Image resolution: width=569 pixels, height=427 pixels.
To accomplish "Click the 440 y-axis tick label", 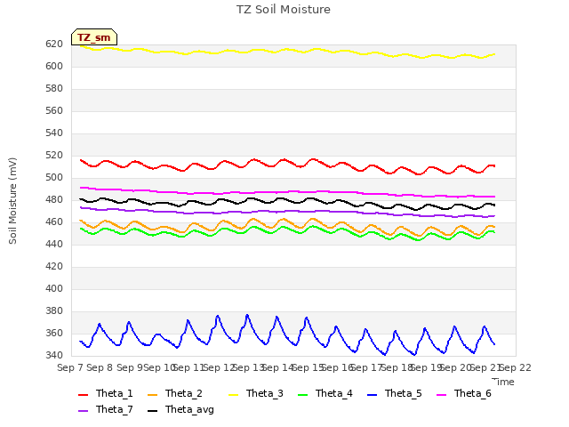I will coord(54,245).
